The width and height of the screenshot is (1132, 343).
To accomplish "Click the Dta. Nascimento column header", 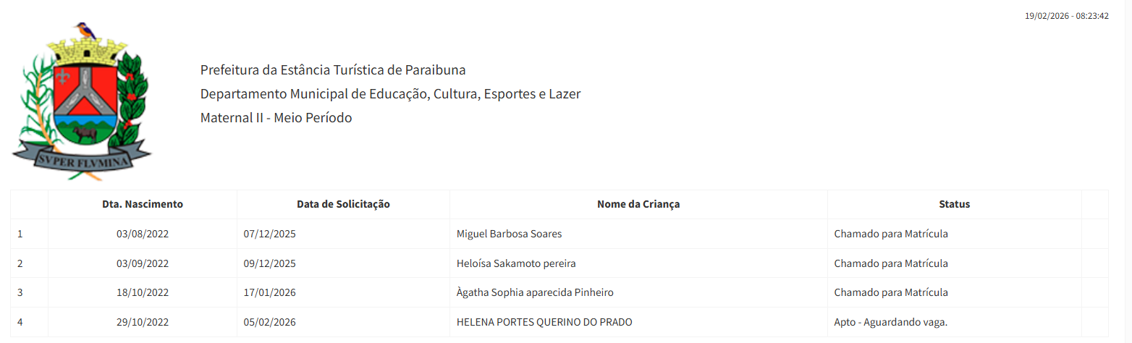I will coord(143,204).
